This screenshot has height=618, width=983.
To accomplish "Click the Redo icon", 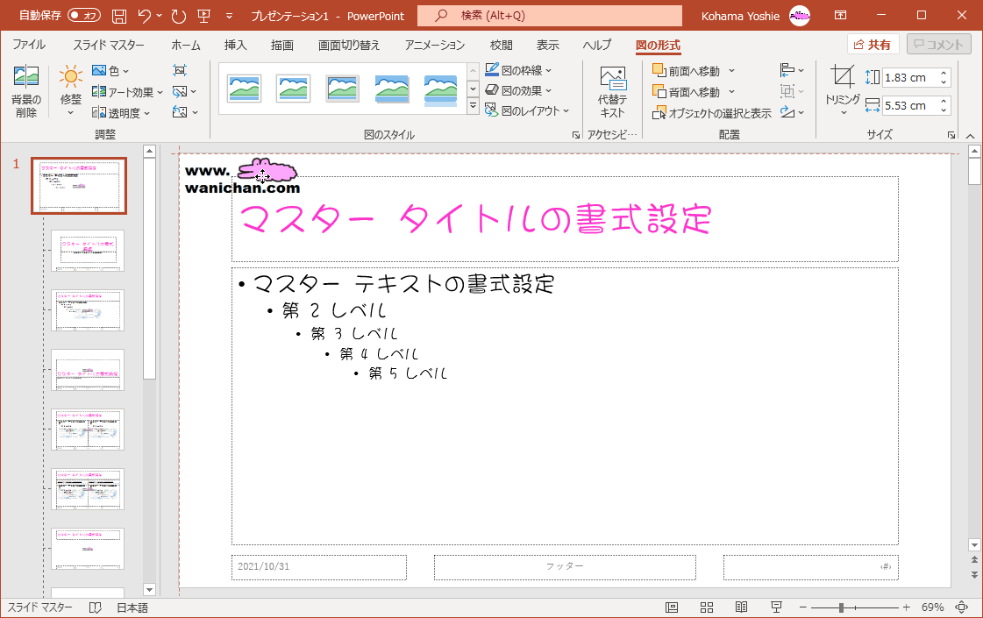I will [179, 16].
